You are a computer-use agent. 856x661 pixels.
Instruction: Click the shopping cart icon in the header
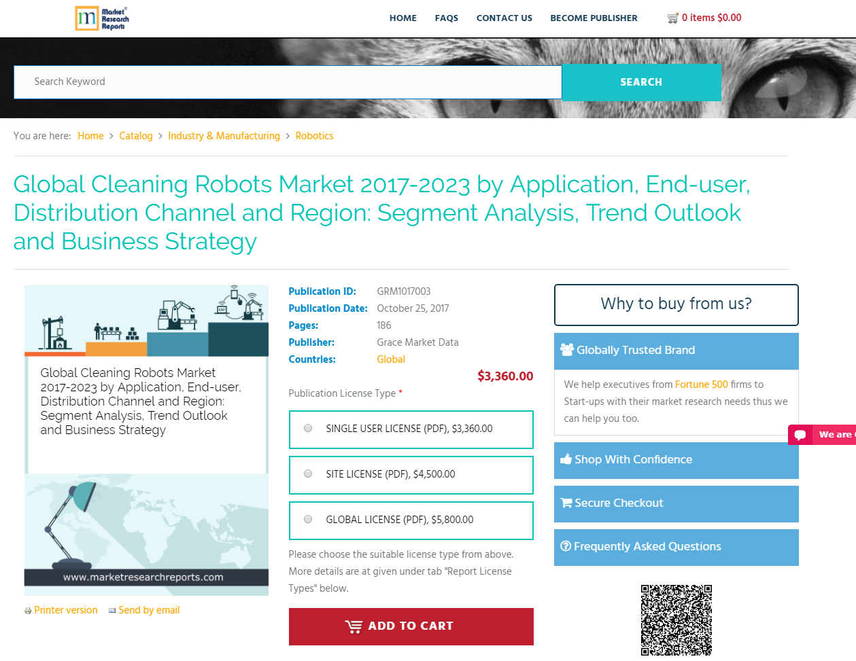[x=673, y=18]
